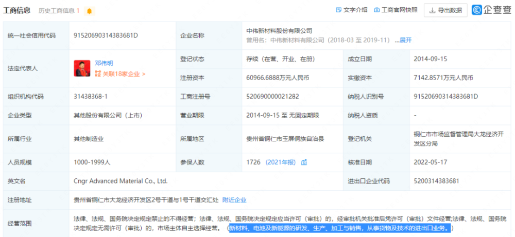This screenshot has width=515, height=237.
Task: Open 文字介绍 link
Action: [355, 10]
